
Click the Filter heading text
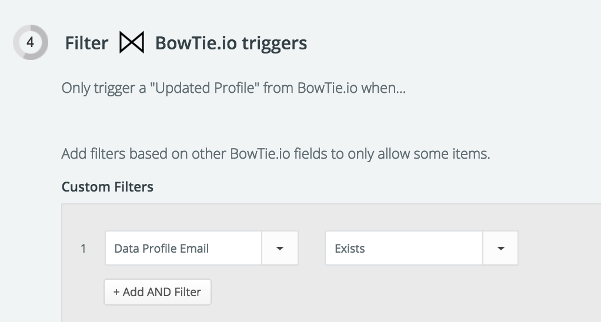click(x=86, y=43)
